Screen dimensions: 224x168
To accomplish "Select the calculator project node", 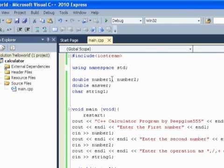I will 14,61.
